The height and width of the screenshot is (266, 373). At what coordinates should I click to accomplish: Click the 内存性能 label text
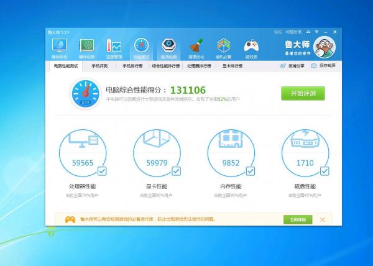(x=231, y=186)
